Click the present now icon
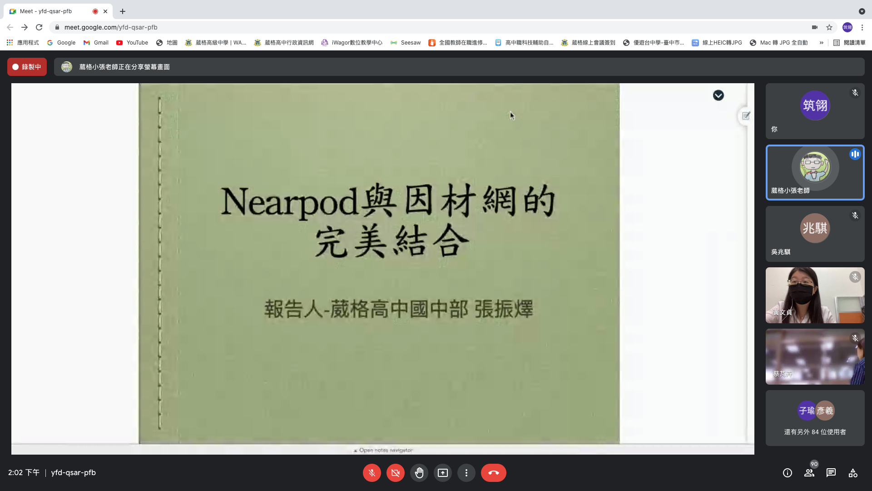872x491 pixels. point(442,473)
